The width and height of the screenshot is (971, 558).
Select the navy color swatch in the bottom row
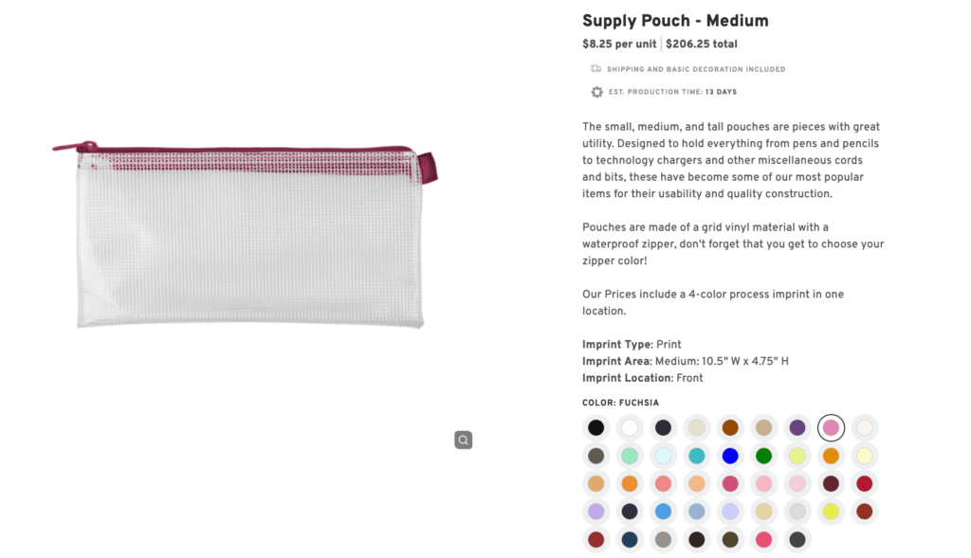pyautogui.click(x=629, y=540)
